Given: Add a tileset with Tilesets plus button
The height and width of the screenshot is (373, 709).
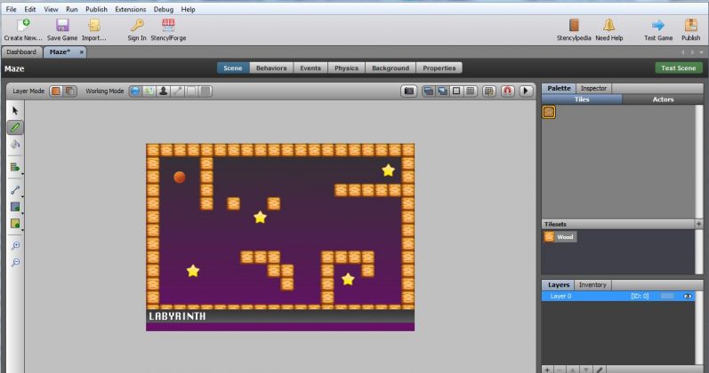Looking at the screenshot, I should pos(698,224).
